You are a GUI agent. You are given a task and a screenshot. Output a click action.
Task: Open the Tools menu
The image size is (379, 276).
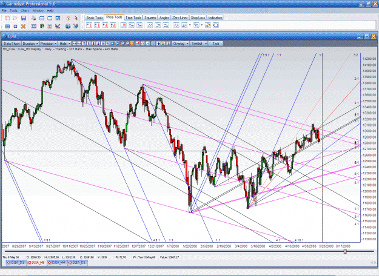(x=13, y=11)
